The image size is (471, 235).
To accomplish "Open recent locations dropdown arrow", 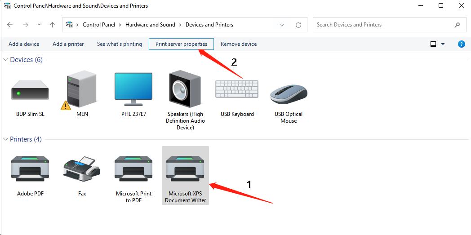I will (39, 25).
